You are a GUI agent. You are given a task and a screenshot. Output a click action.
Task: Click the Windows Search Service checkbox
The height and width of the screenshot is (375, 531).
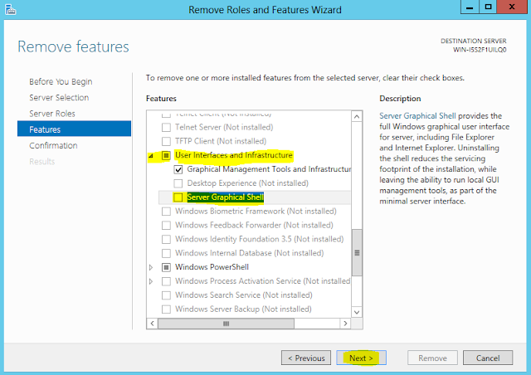[x=166, y=295]
